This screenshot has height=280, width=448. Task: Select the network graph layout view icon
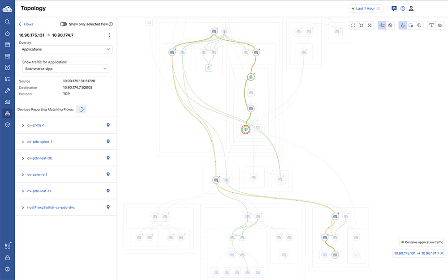click(382, 25)
